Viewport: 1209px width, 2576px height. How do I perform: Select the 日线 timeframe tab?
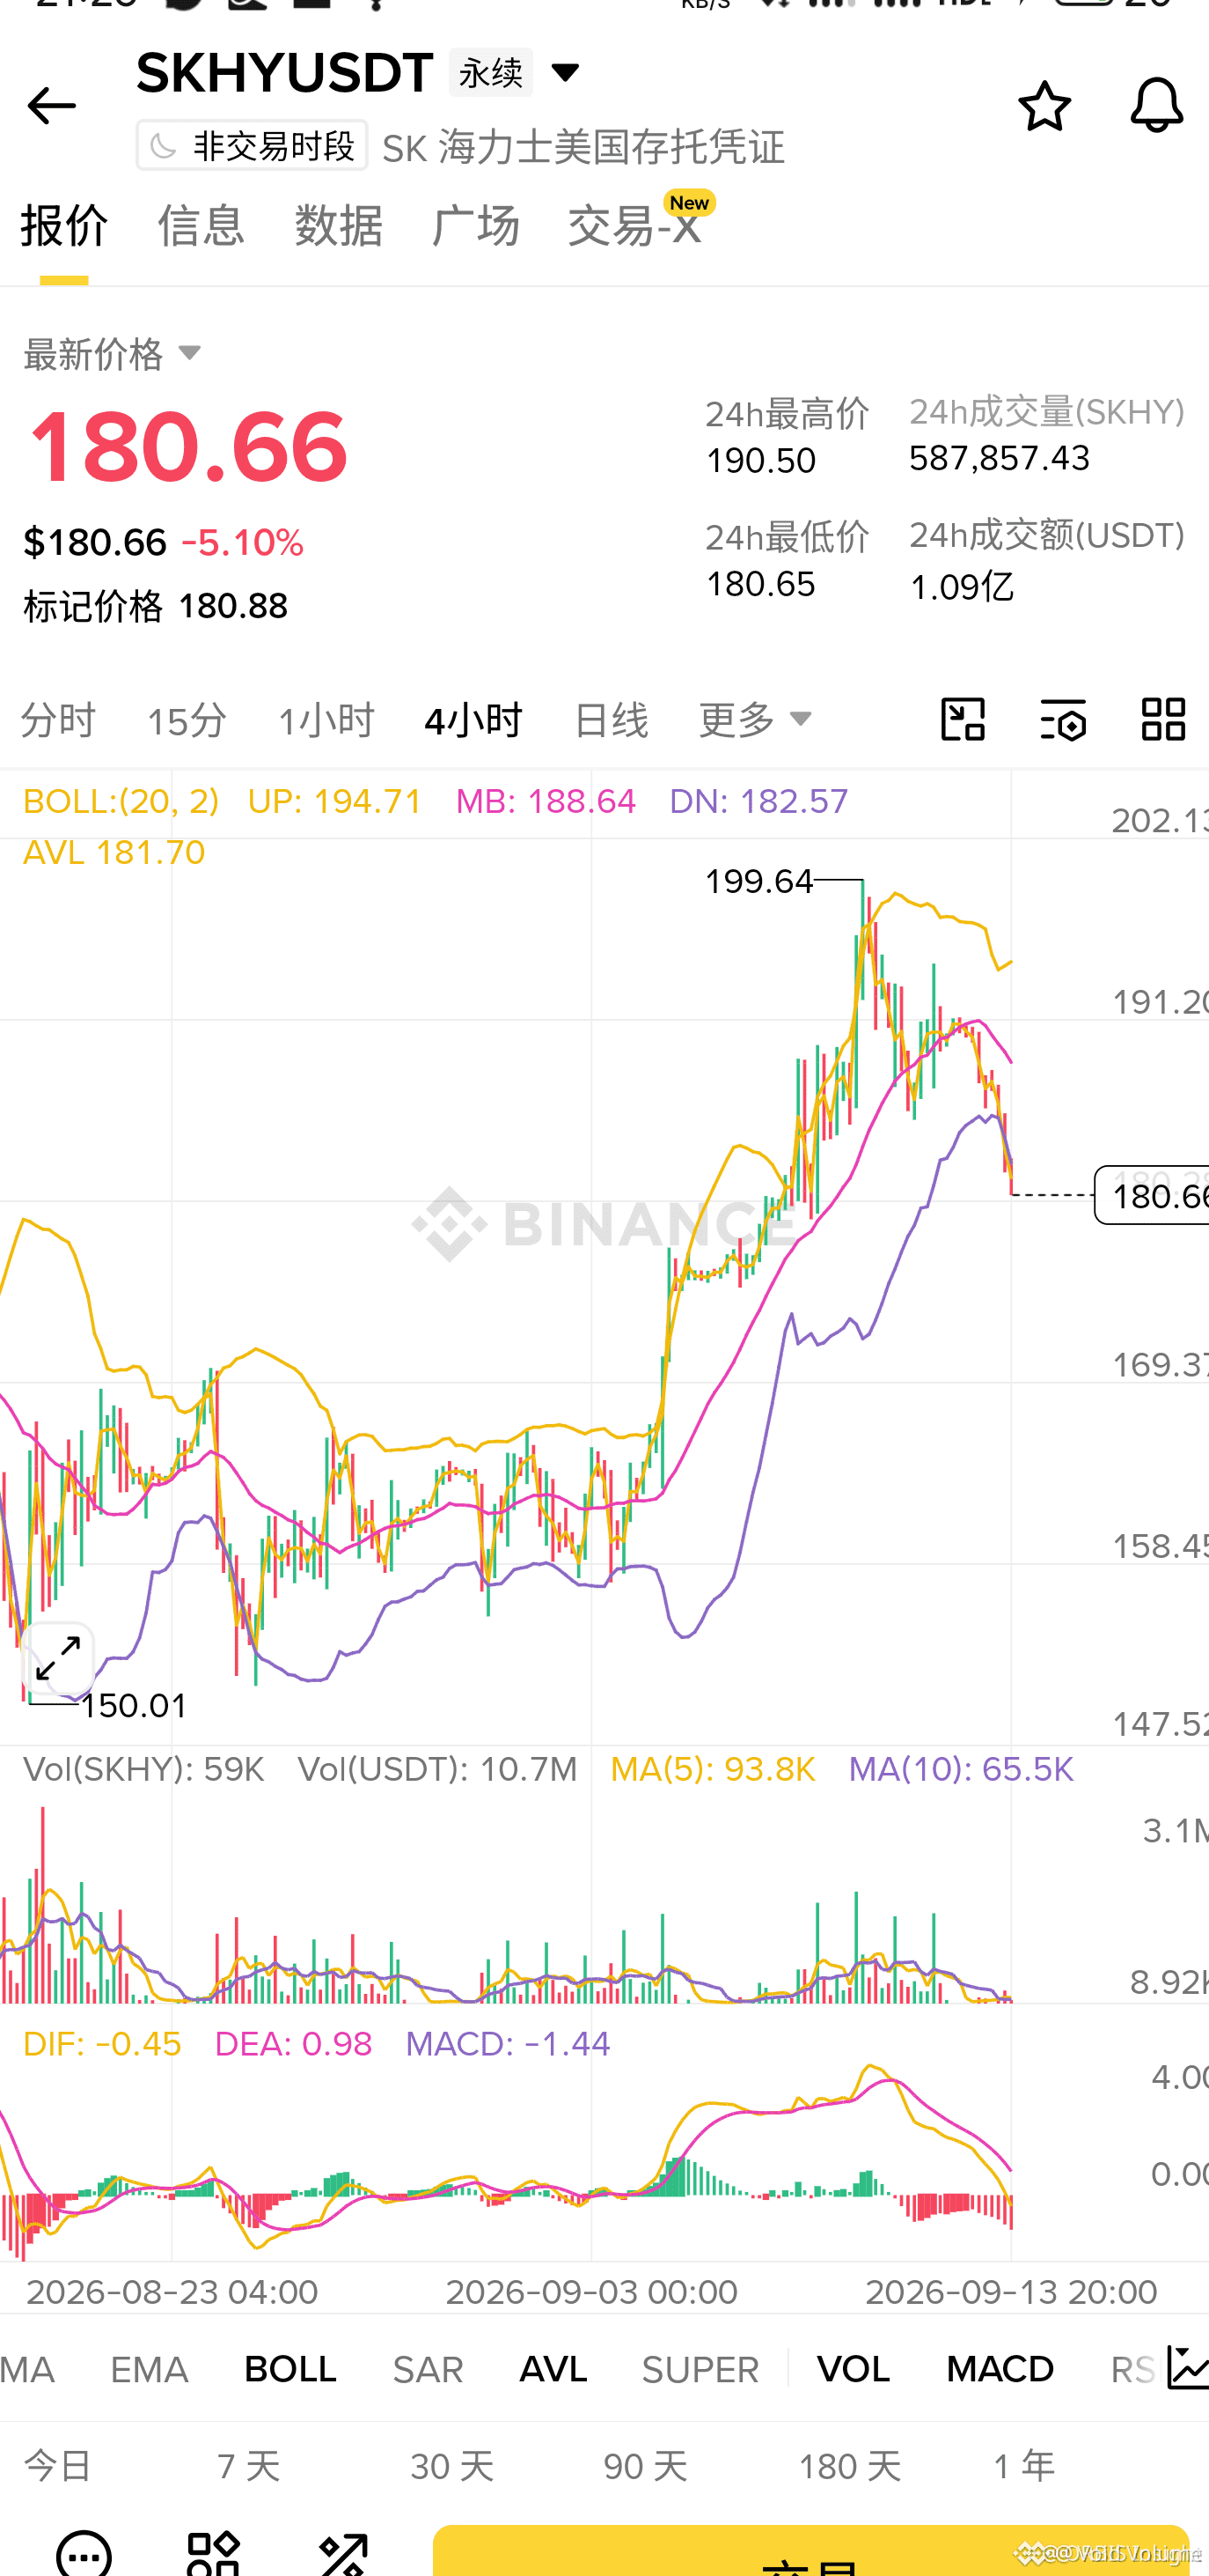611,719
